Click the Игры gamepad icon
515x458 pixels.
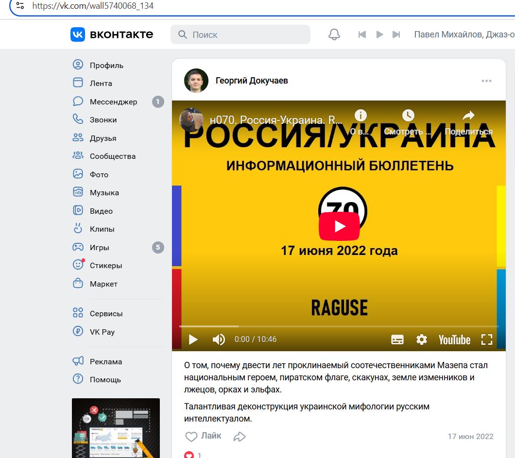[x=78, y=247]
